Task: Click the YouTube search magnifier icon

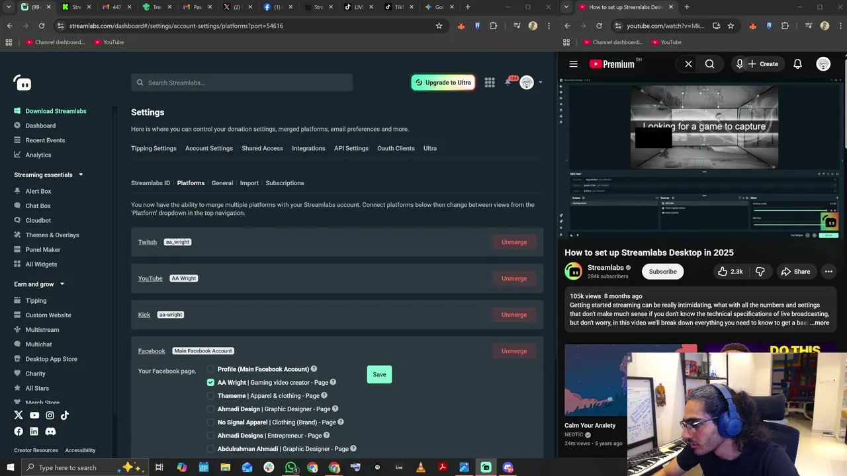Action: pos(709,64)
